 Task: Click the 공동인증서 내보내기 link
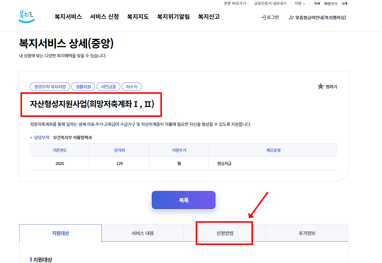(270, 3)
